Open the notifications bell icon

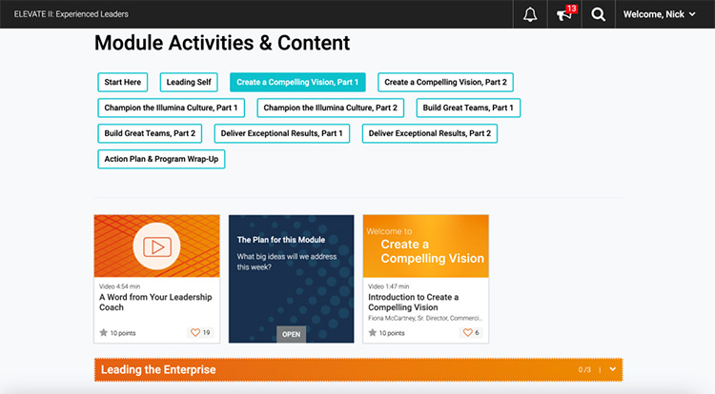(530, 14)
